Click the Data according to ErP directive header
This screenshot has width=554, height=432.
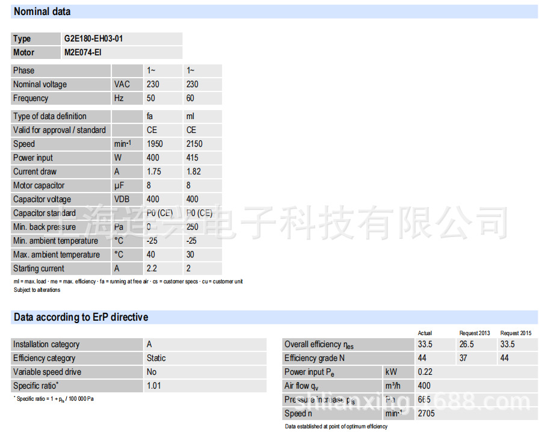[79, 317]
